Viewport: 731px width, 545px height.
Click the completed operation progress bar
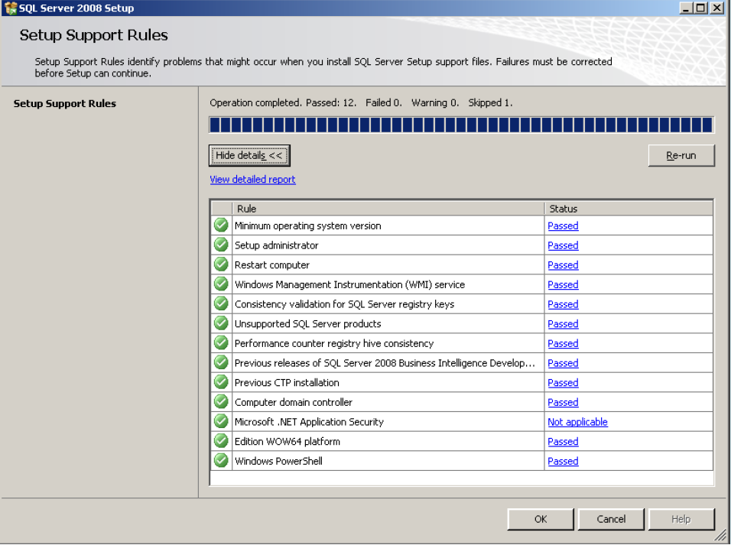(461, 124)
